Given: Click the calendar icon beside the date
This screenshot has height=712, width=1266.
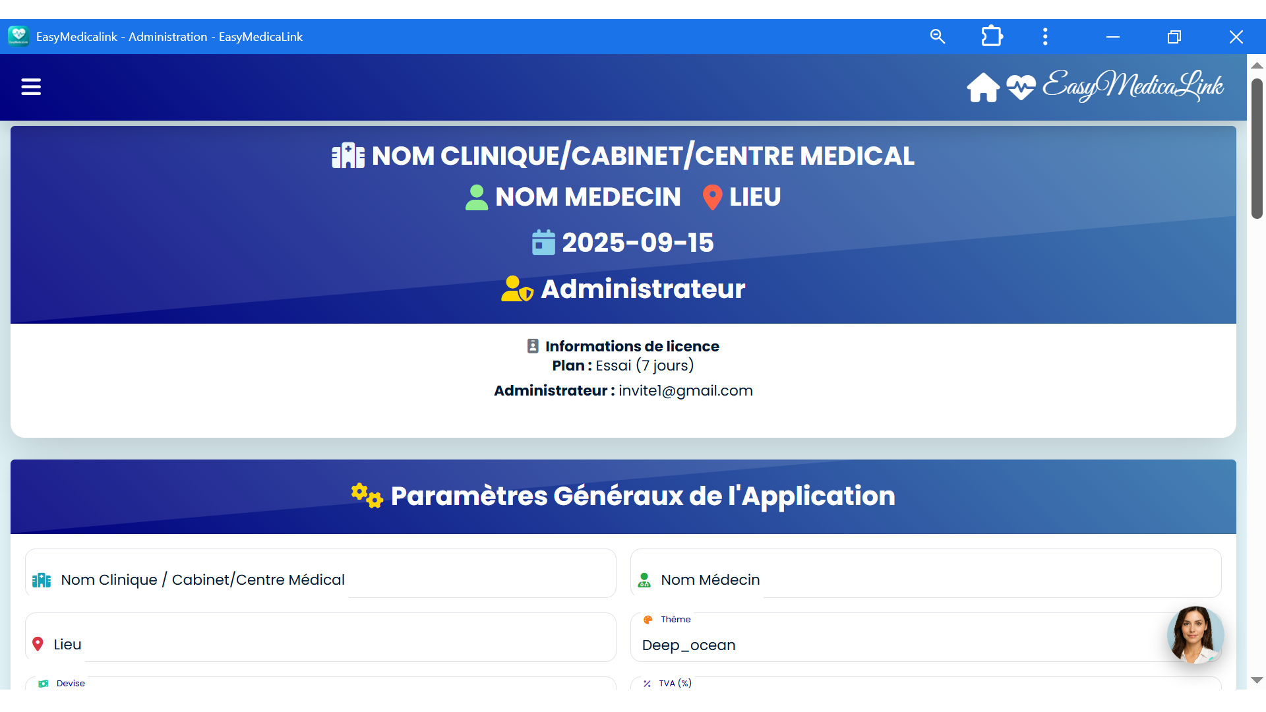Looking at the screenshot, I should tap(543, 243).
